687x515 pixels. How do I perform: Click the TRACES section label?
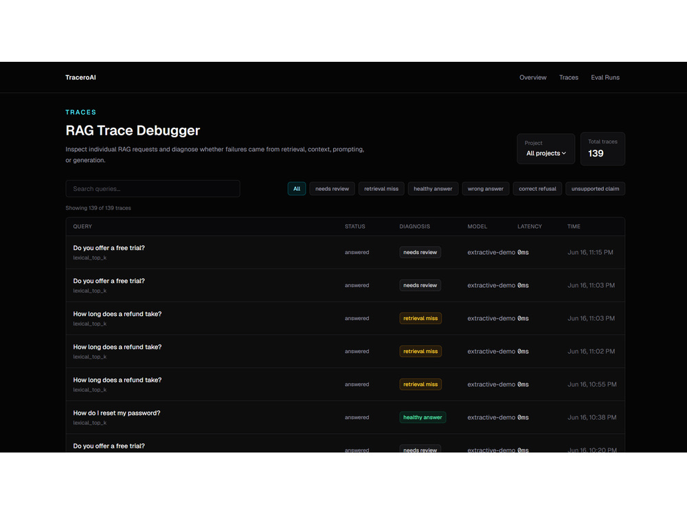pyautogui.click(x=80, y=112)
